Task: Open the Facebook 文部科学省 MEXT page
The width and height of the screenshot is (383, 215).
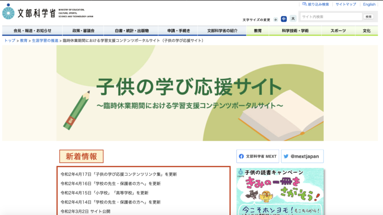Action: pyautogui.click(x=258, y=156)
